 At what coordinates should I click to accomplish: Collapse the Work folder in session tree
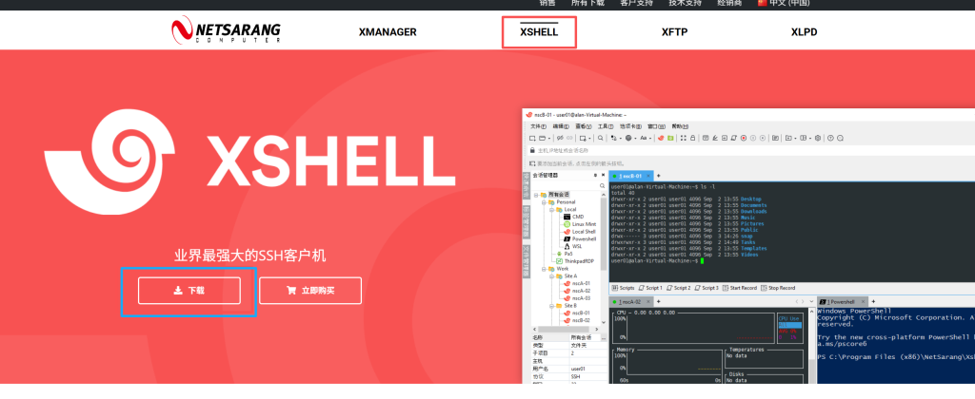click(x=542, y=268)
